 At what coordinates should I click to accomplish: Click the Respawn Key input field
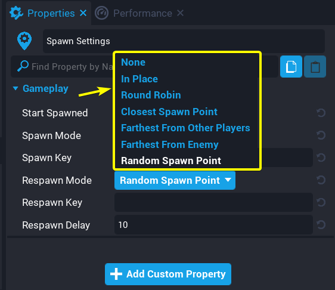pos(213,202)
